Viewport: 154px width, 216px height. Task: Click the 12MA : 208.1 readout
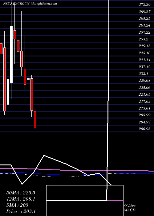pos(21,199)
